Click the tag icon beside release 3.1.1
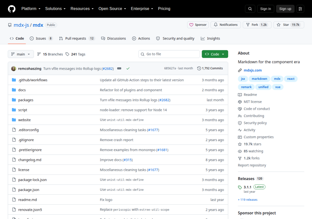The image size is (312, 219). (x=240, y=187)
